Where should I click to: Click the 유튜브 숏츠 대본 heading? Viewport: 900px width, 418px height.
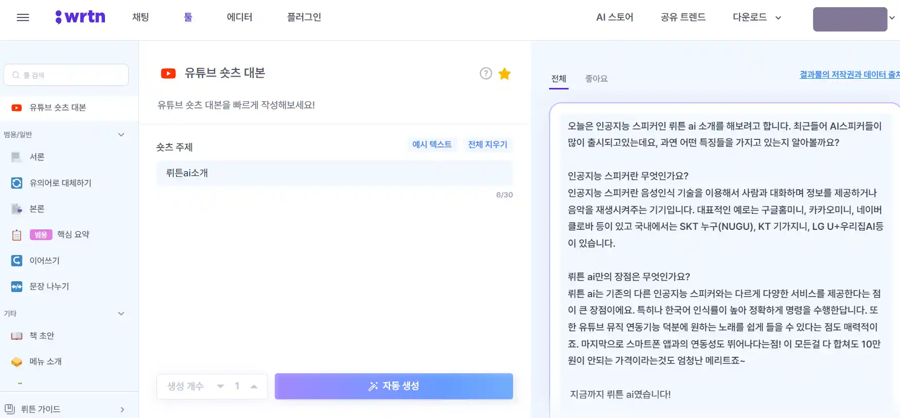point(225,73)
